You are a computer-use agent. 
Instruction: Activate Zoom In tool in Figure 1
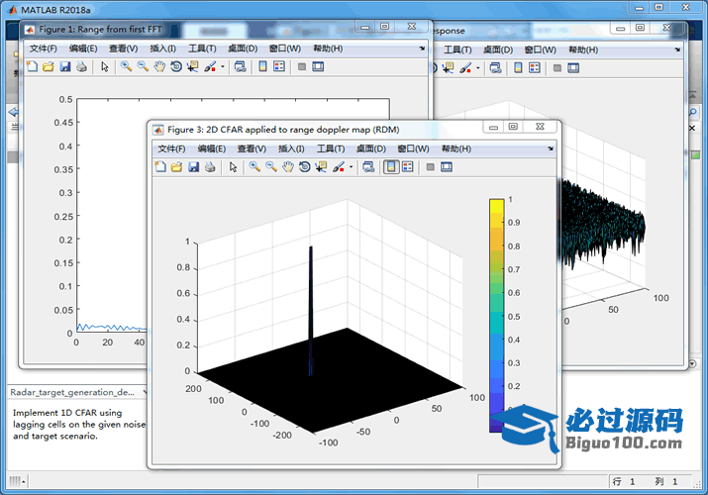127,66
